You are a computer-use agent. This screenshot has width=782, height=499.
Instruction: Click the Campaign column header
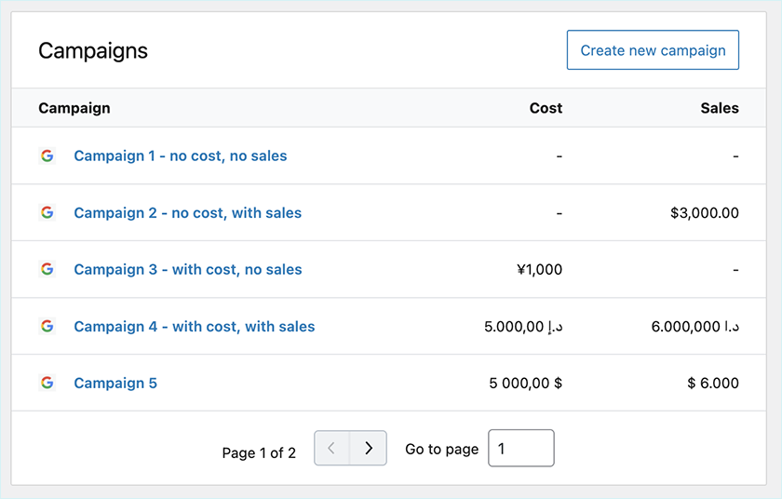tap(74, 108)
